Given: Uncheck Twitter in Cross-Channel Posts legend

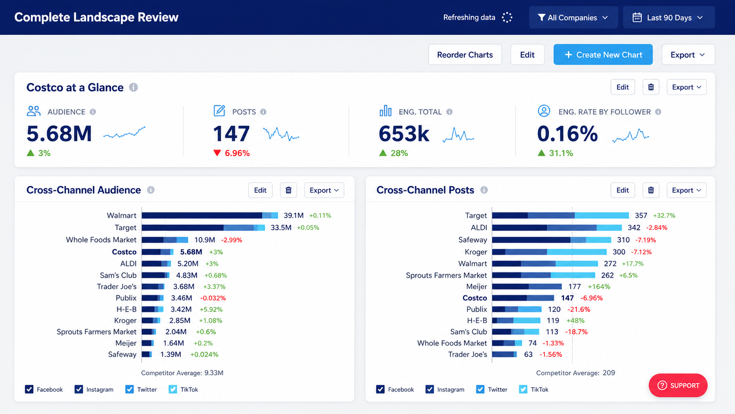Looking at the screenshot, I should click(480, 389).
